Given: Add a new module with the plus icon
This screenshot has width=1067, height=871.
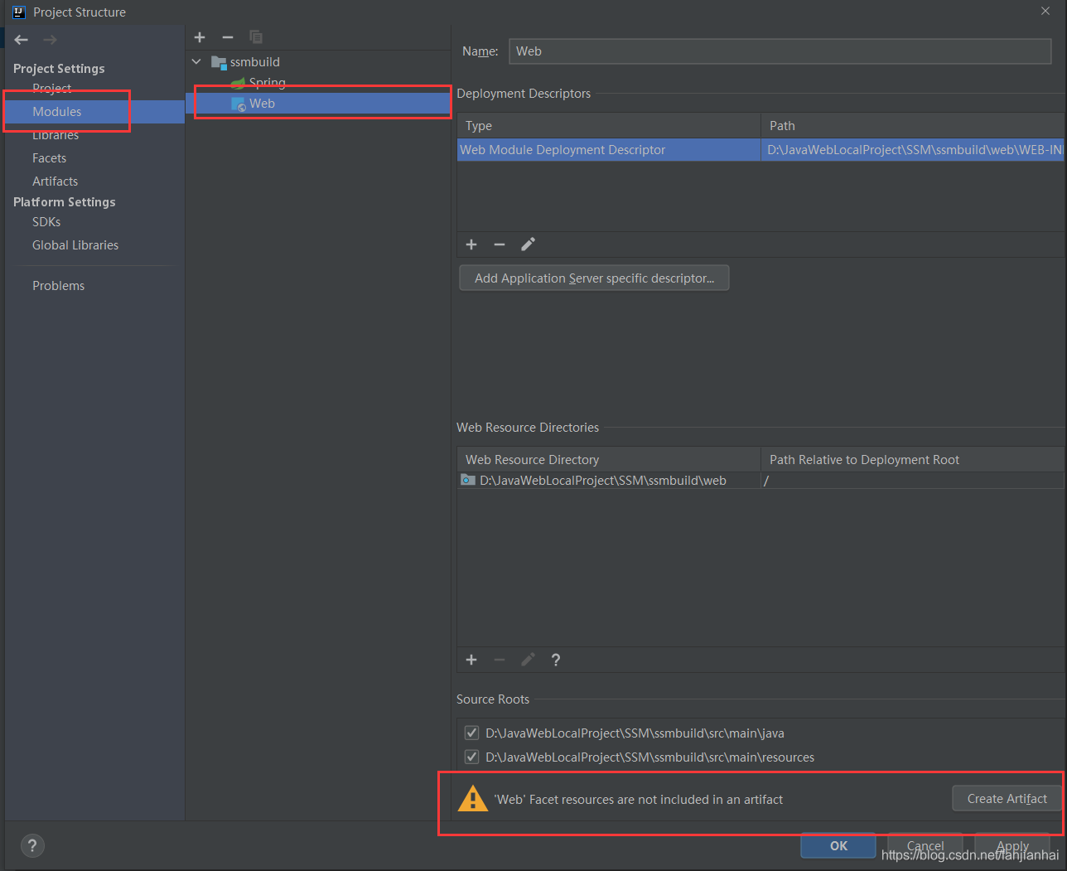Looking at the screenshot, I should click(200, 37).
